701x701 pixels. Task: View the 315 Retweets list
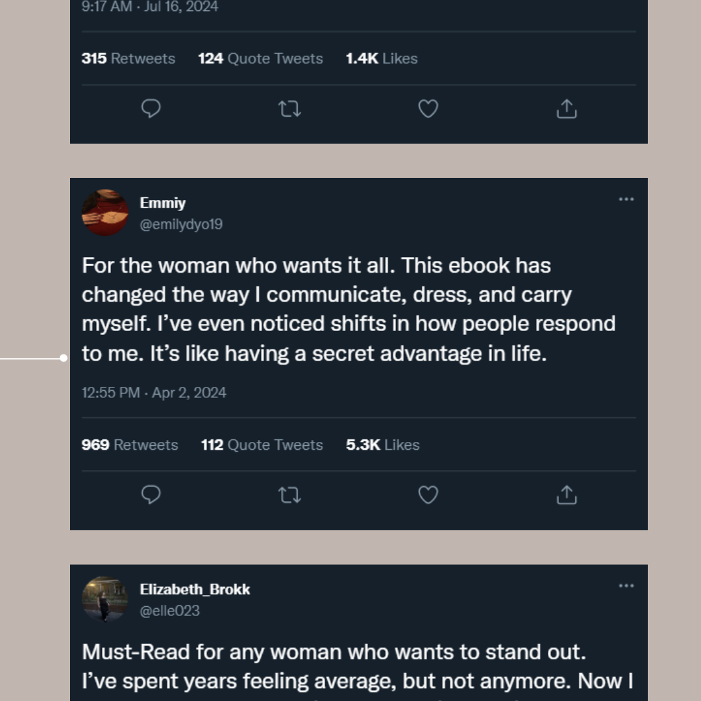pyautogui.click(x=129, y=58)
